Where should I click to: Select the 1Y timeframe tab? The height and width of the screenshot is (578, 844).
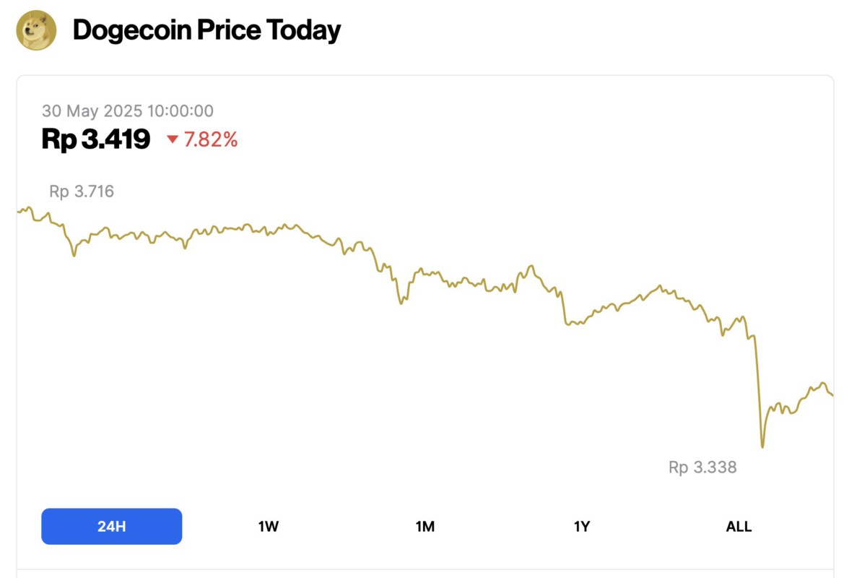(x=583, y=527)
